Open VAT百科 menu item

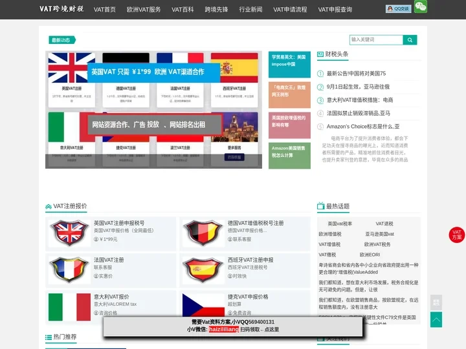coord(183,10)
